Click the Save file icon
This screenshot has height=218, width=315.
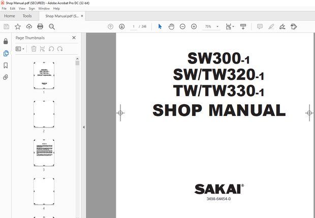point(7,26)
